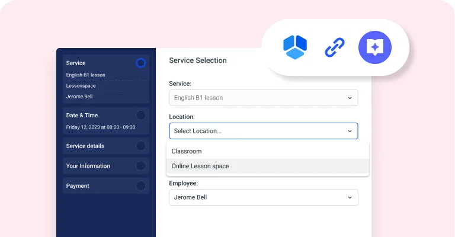Select the Payment step circle
This screenshot has height=237, width=455.
pos(141,185)
